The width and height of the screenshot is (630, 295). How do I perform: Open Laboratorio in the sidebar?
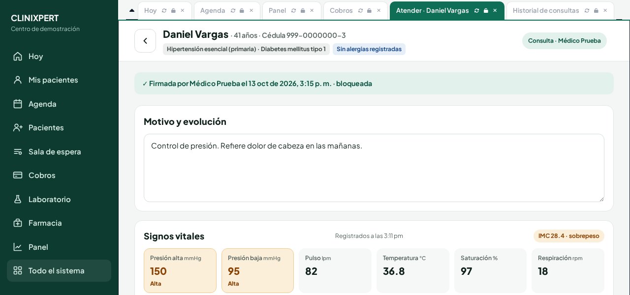(59, 199)
